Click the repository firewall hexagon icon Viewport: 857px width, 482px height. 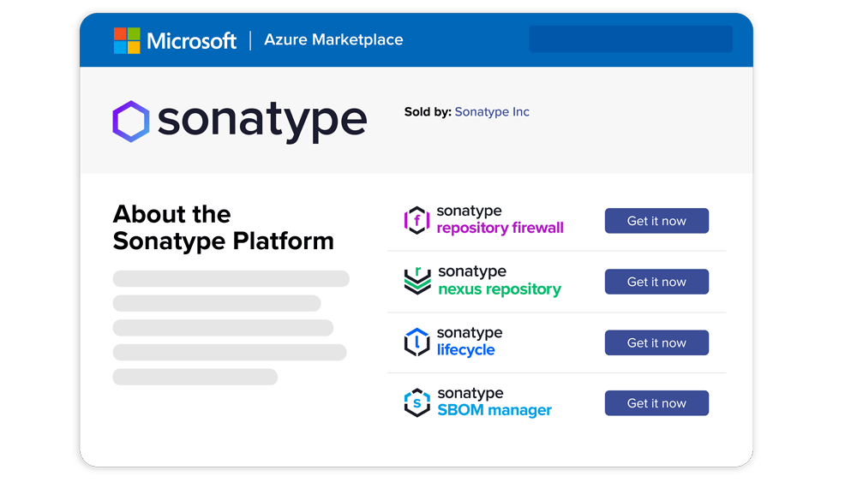tap(417, 221)
